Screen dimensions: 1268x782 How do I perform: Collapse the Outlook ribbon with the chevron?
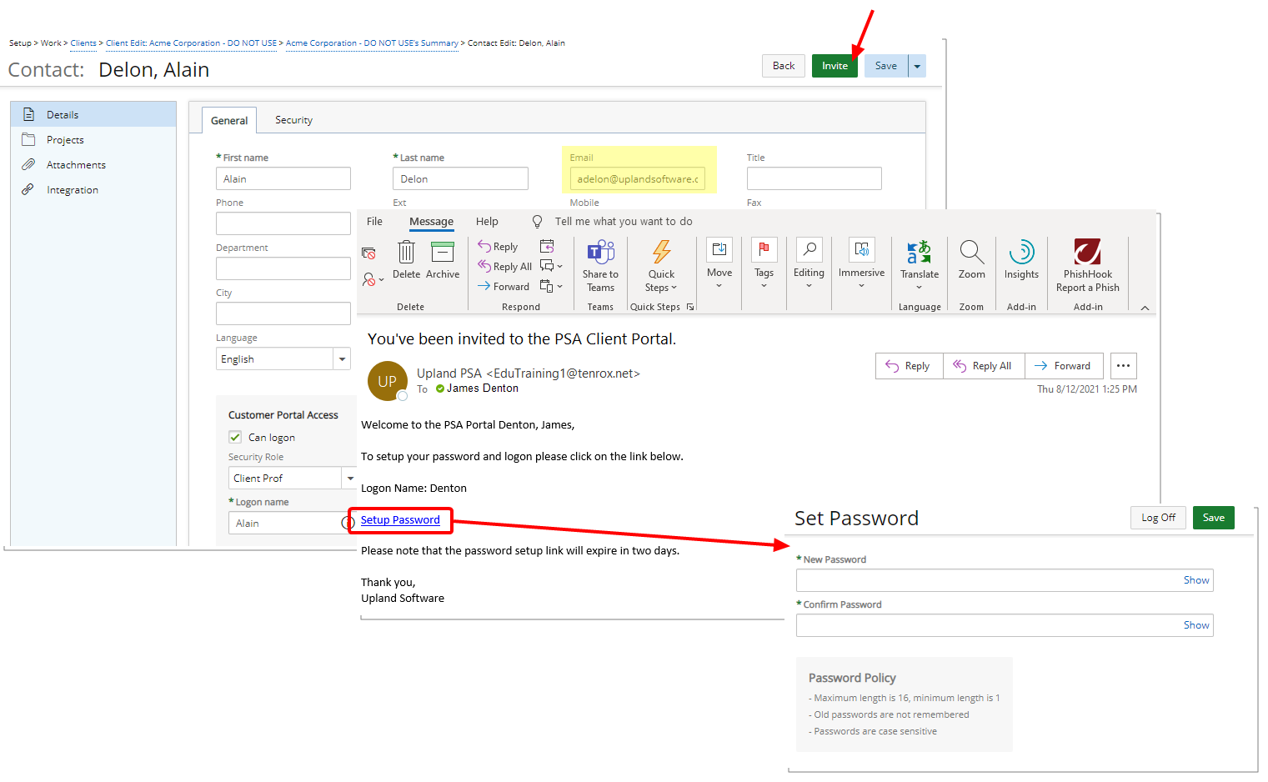click(x=1145, y=308)
